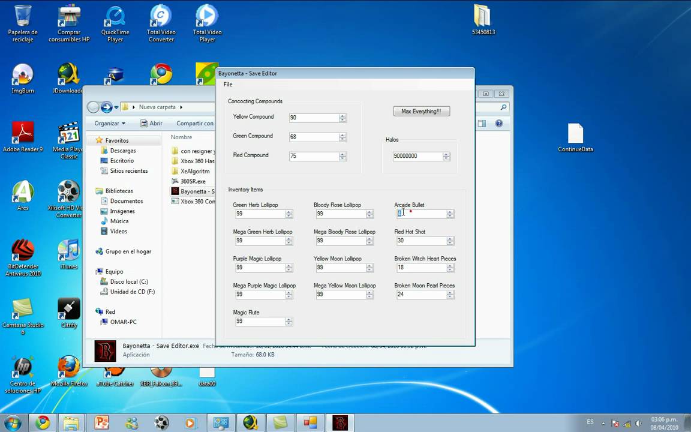Viewport: 691px width, 432px height.
Task: Open Google Chrome desktop shortcut
Action: click(161, 74)
